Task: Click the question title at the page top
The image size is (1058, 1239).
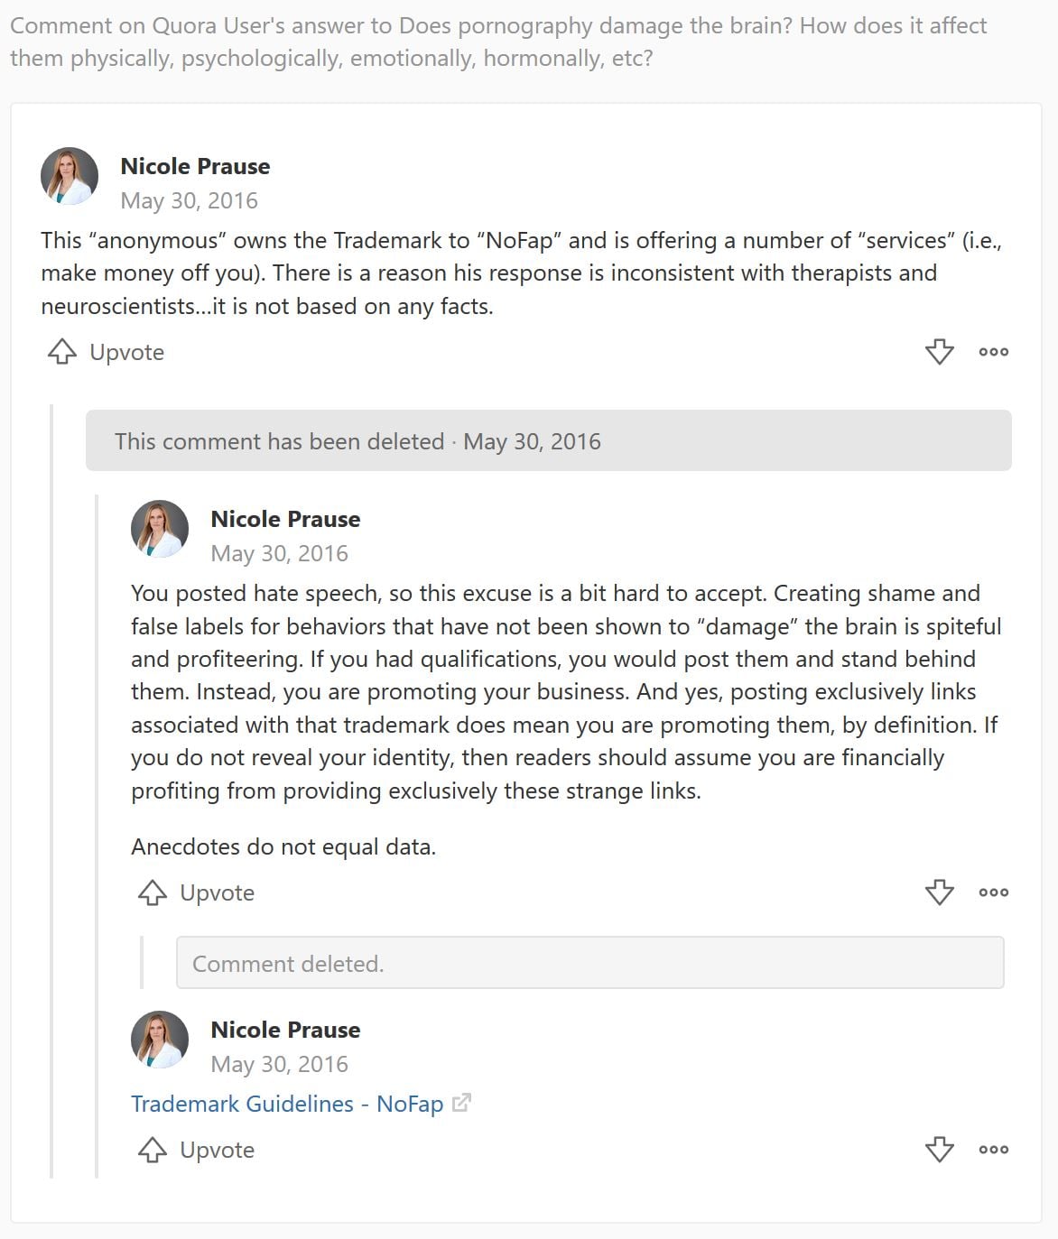Action: coord(497,42)
